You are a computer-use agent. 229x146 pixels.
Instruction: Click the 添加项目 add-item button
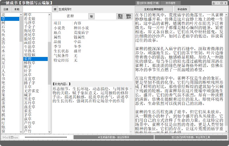click(x=120, y=16)
